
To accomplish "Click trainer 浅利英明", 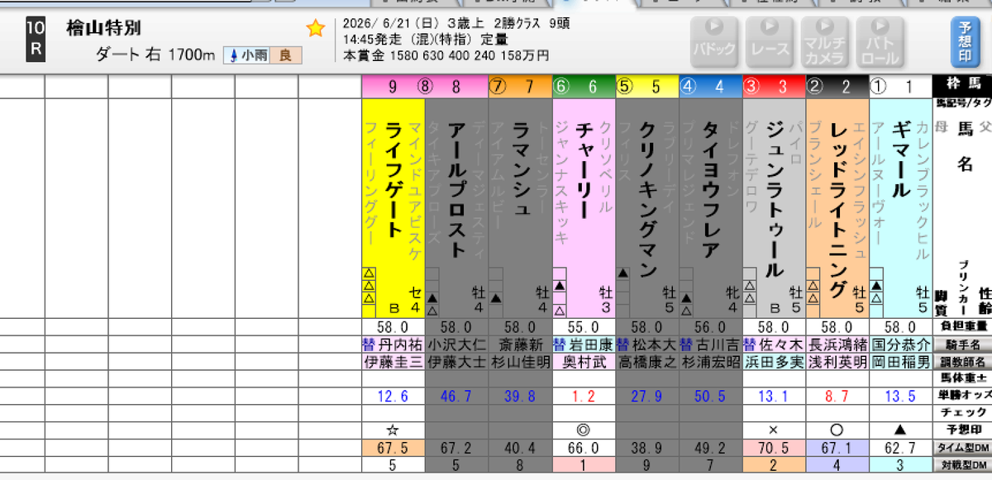I will (838, 362).
